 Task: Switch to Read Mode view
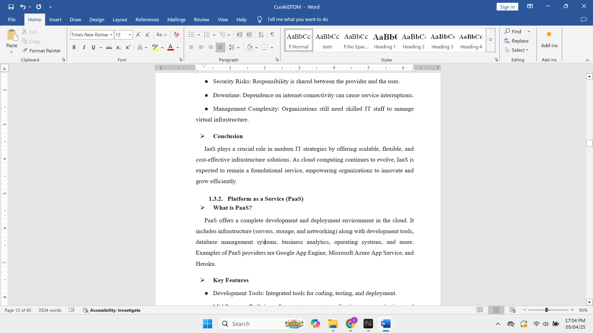click(480, 310)
